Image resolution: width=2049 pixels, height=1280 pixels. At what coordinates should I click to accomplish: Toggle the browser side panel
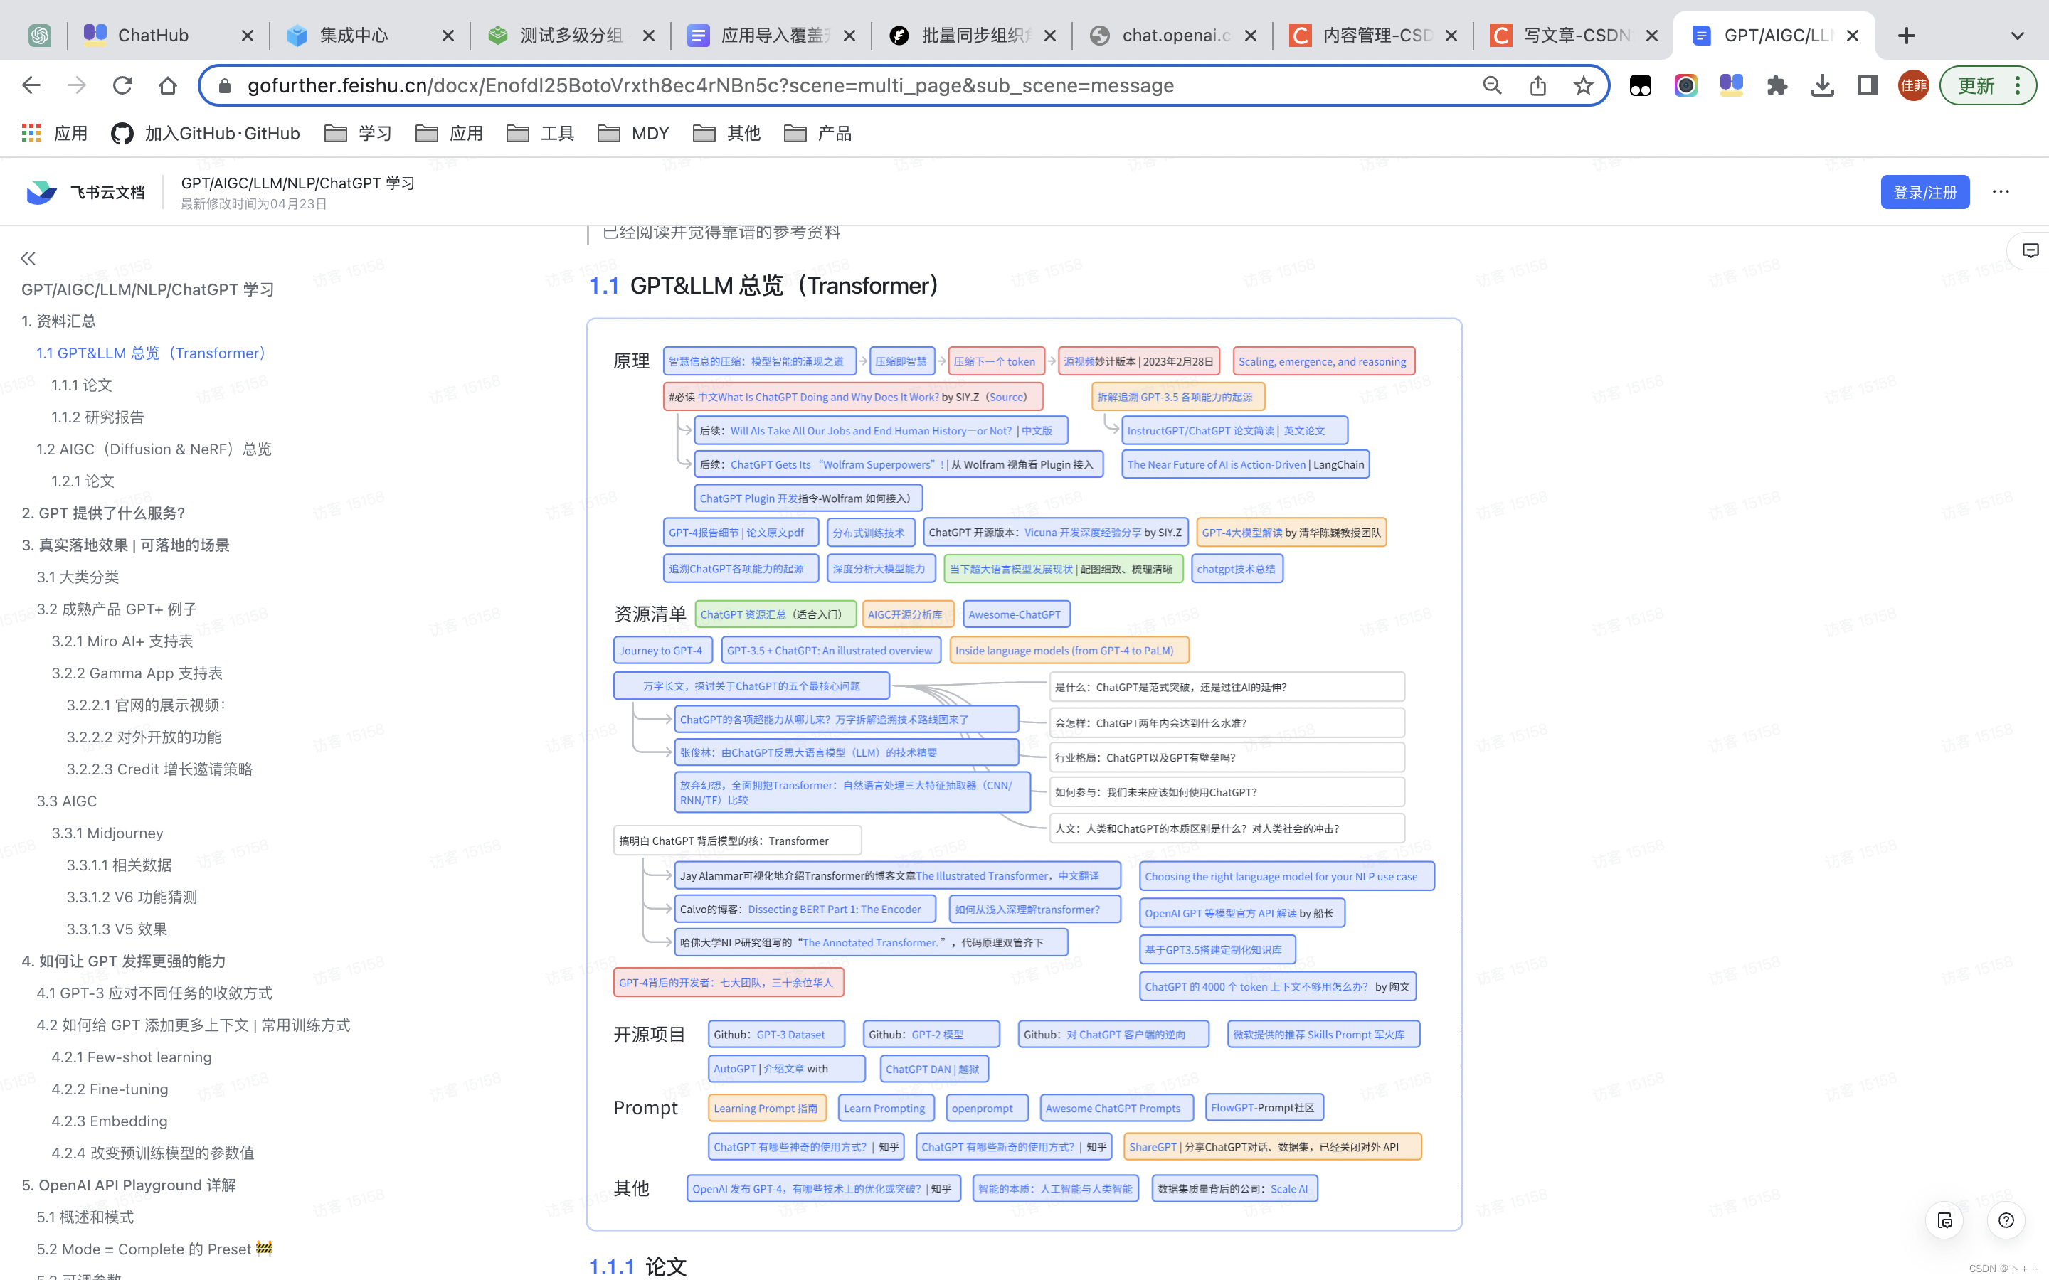point(1867,85)
